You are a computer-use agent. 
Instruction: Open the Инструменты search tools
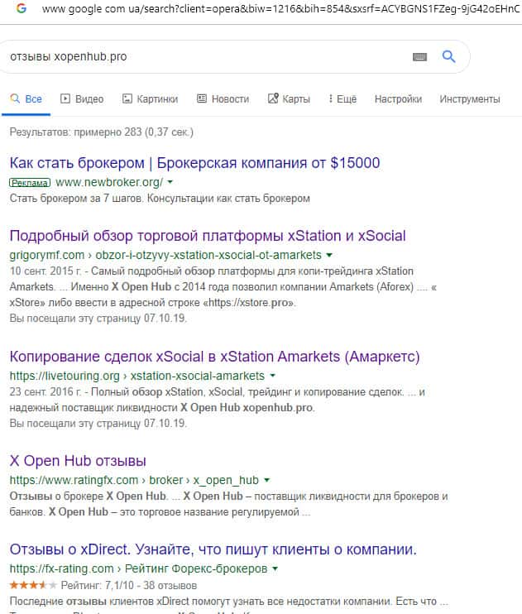point(469,99)
